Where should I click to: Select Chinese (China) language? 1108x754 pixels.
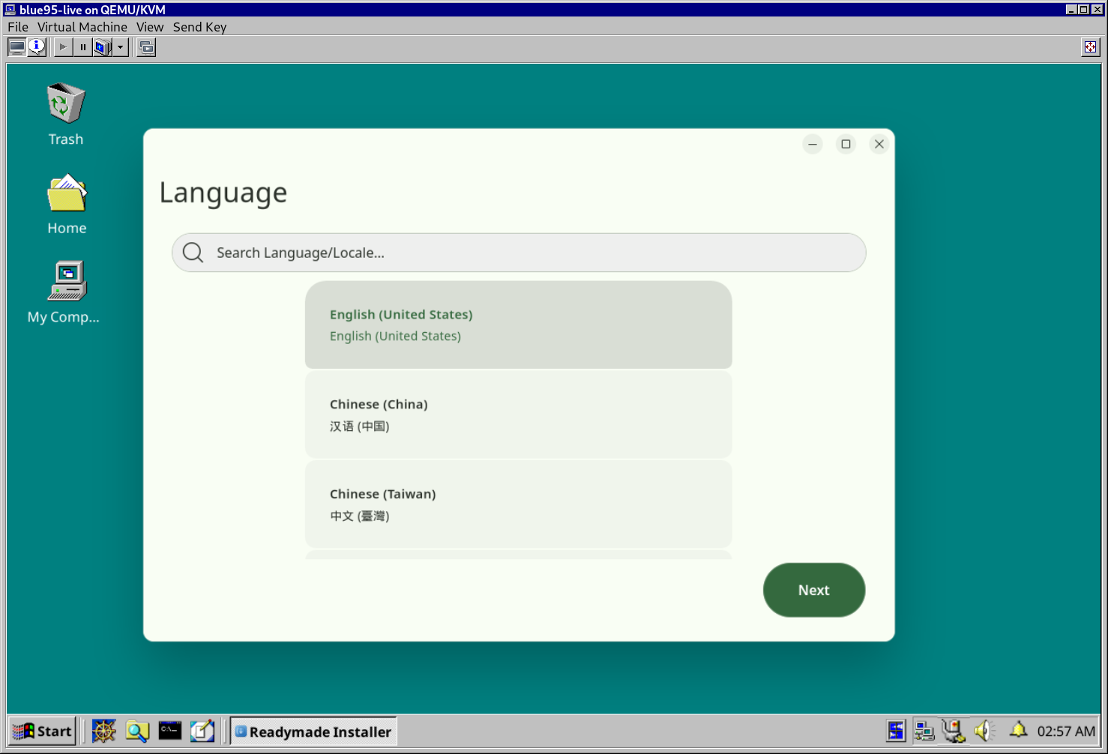pos(519,414)
